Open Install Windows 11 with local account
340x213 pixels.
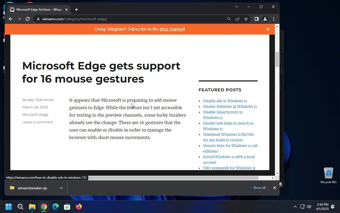click(x=229, y=159)
